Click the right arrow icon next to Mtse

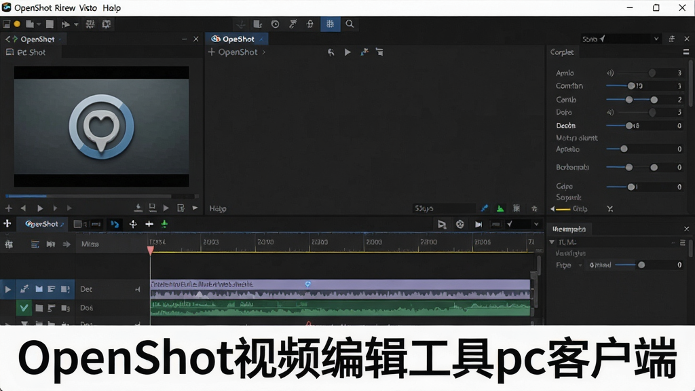click(67, 244)
